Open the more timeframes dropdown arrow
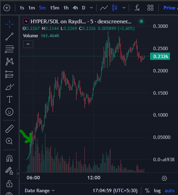178x195 pixels. coord(91,8)
